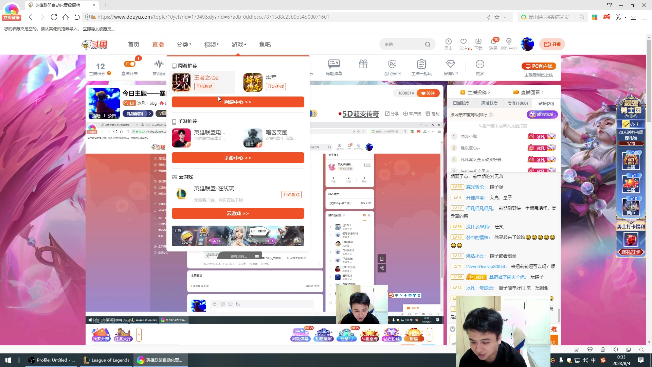Open the 关注 heart icon in header
The height and width of the screenshot is (367, 652).
[x=464, y=44]
